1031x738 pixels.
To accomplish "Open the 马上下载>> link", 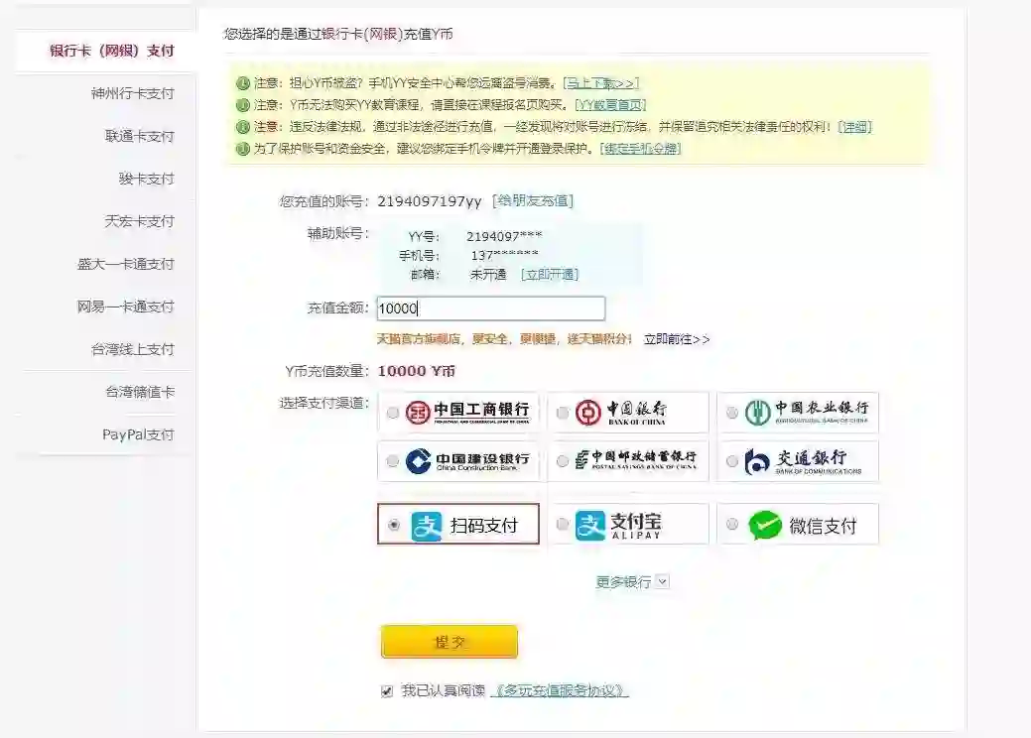I will pyautogui.click(x=601, y=83).
